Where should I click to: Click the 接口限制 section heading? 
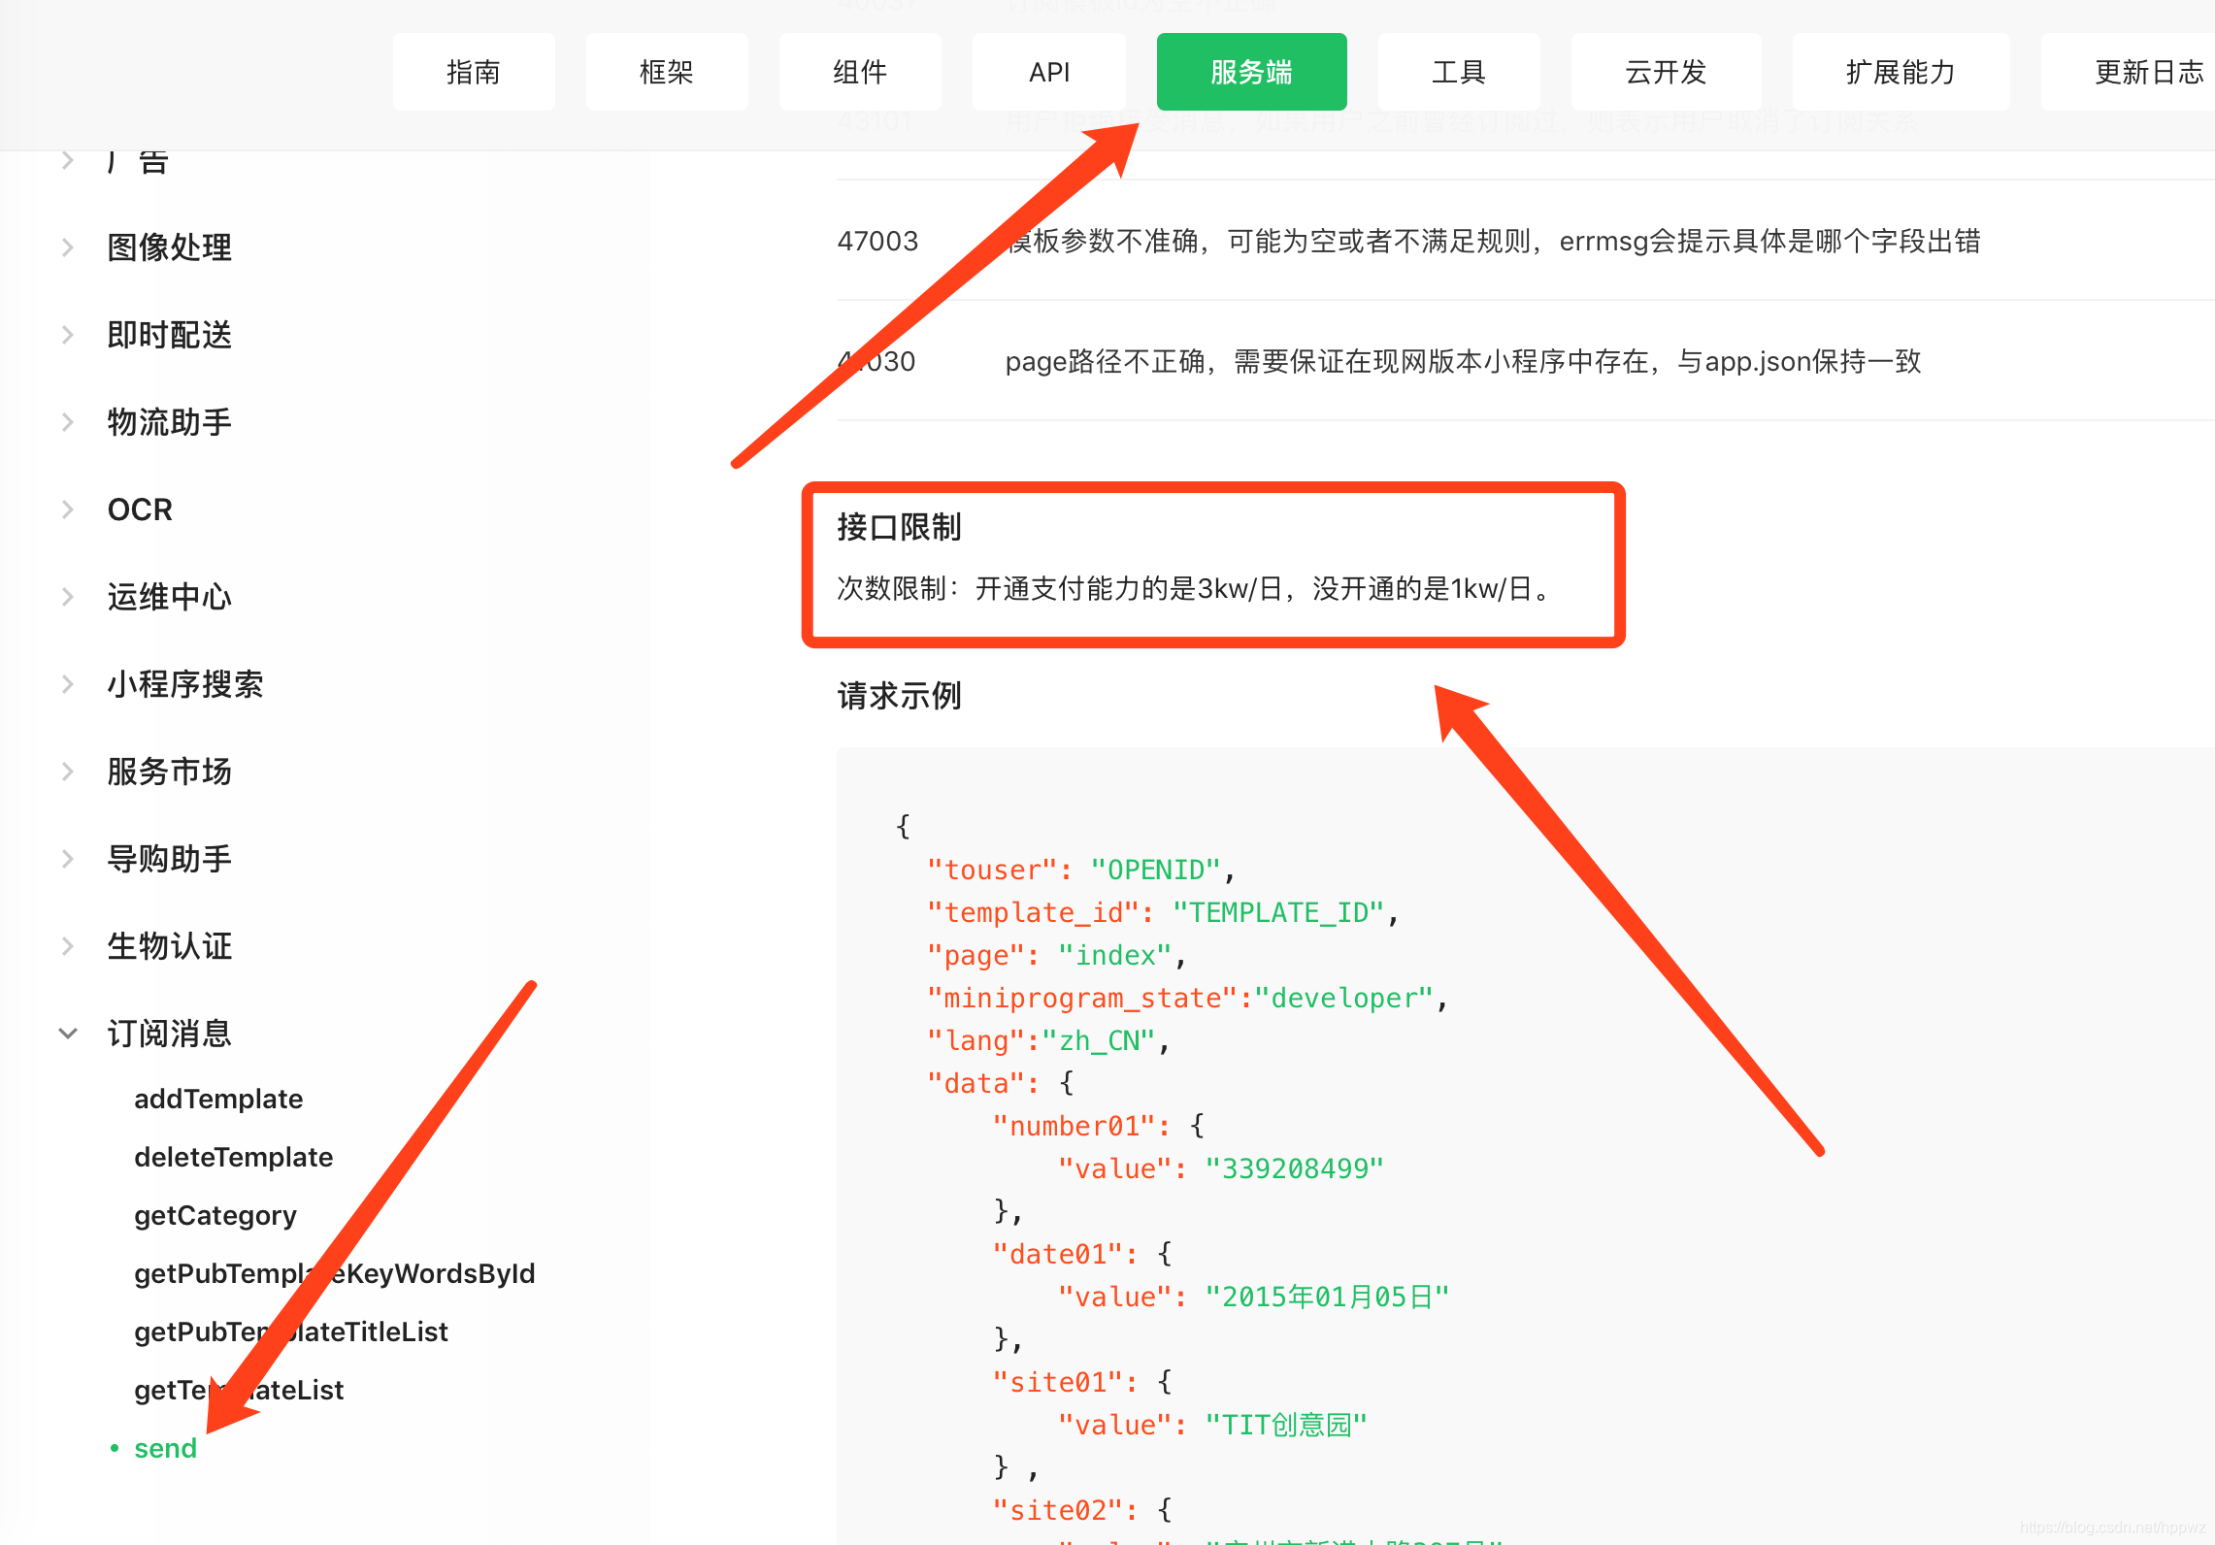(899, 527)
